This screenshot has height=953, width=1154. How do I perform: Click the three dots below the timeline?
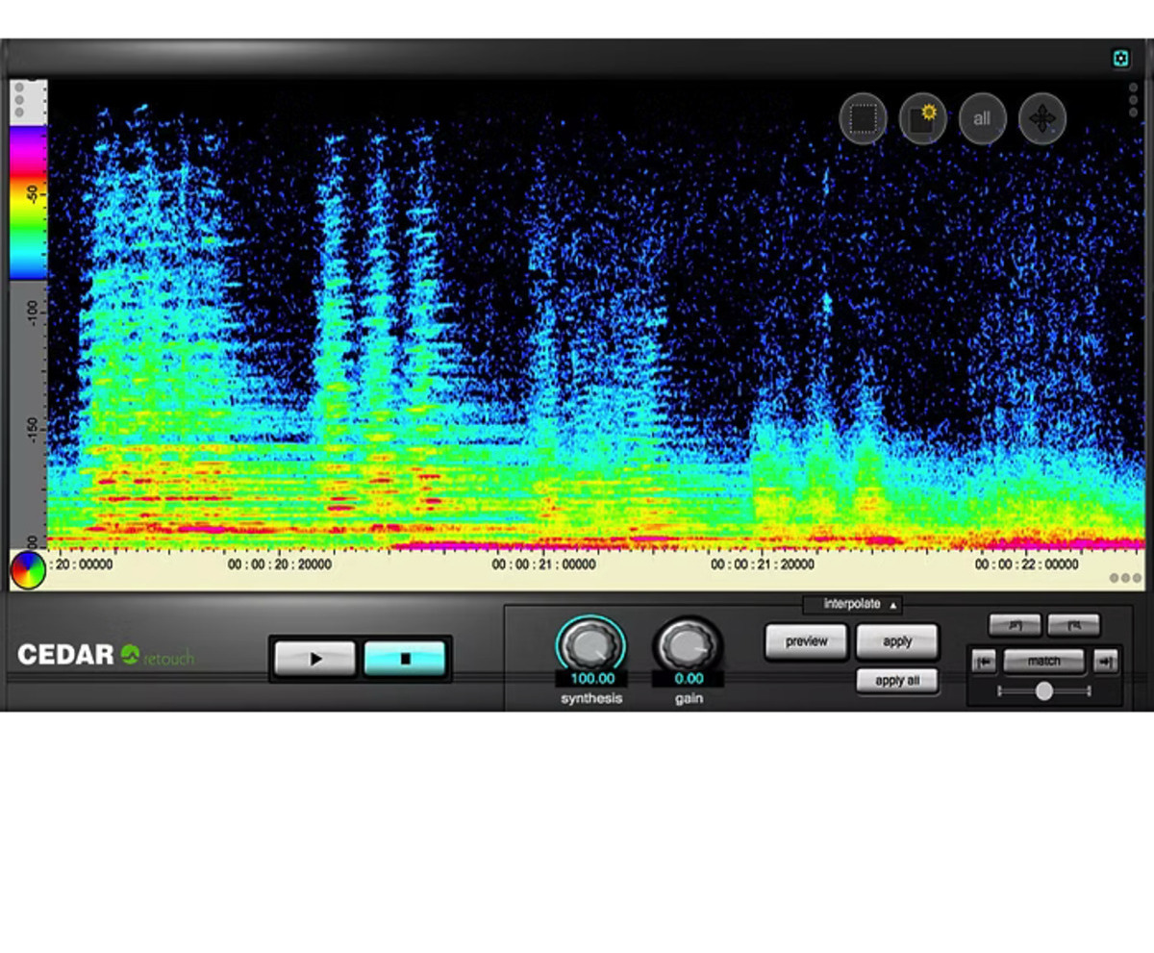point(1125,578)
